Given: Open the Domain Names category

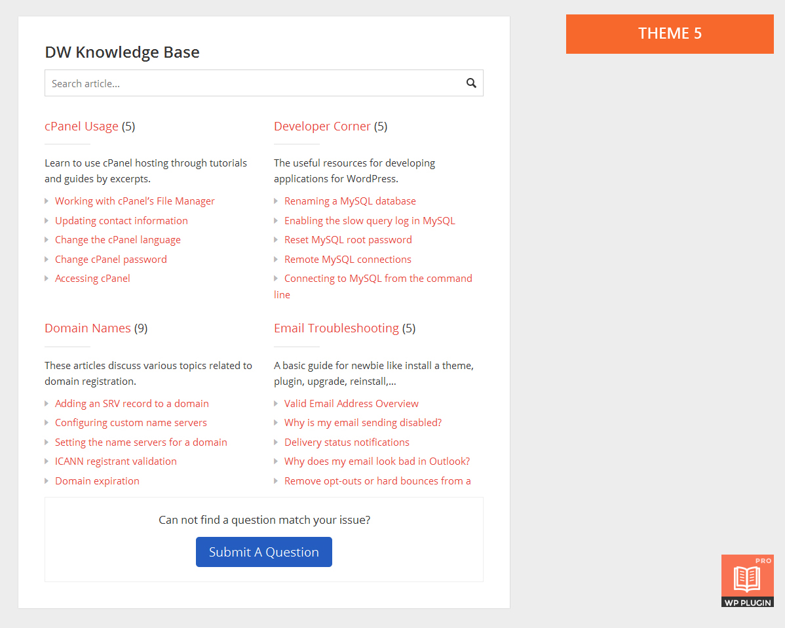Looking at the screenshot, I should tap(88, 328).
